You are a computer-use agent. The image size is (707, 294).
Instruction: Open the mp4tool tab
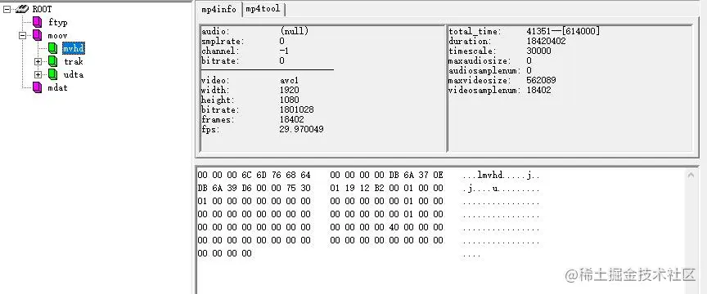click(x=263, y=9)
